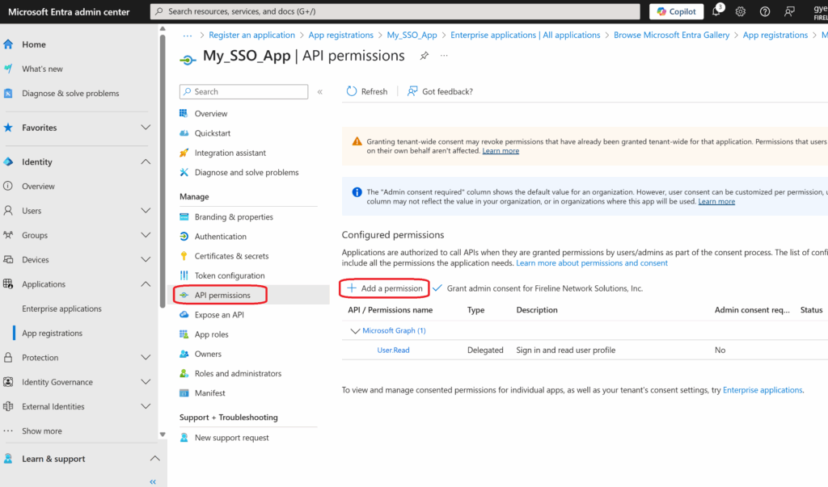This screenshot has width=828, height=487.
Task: Click the Diagnose & solve problems wrench icon
Action: tap(8, 94)
